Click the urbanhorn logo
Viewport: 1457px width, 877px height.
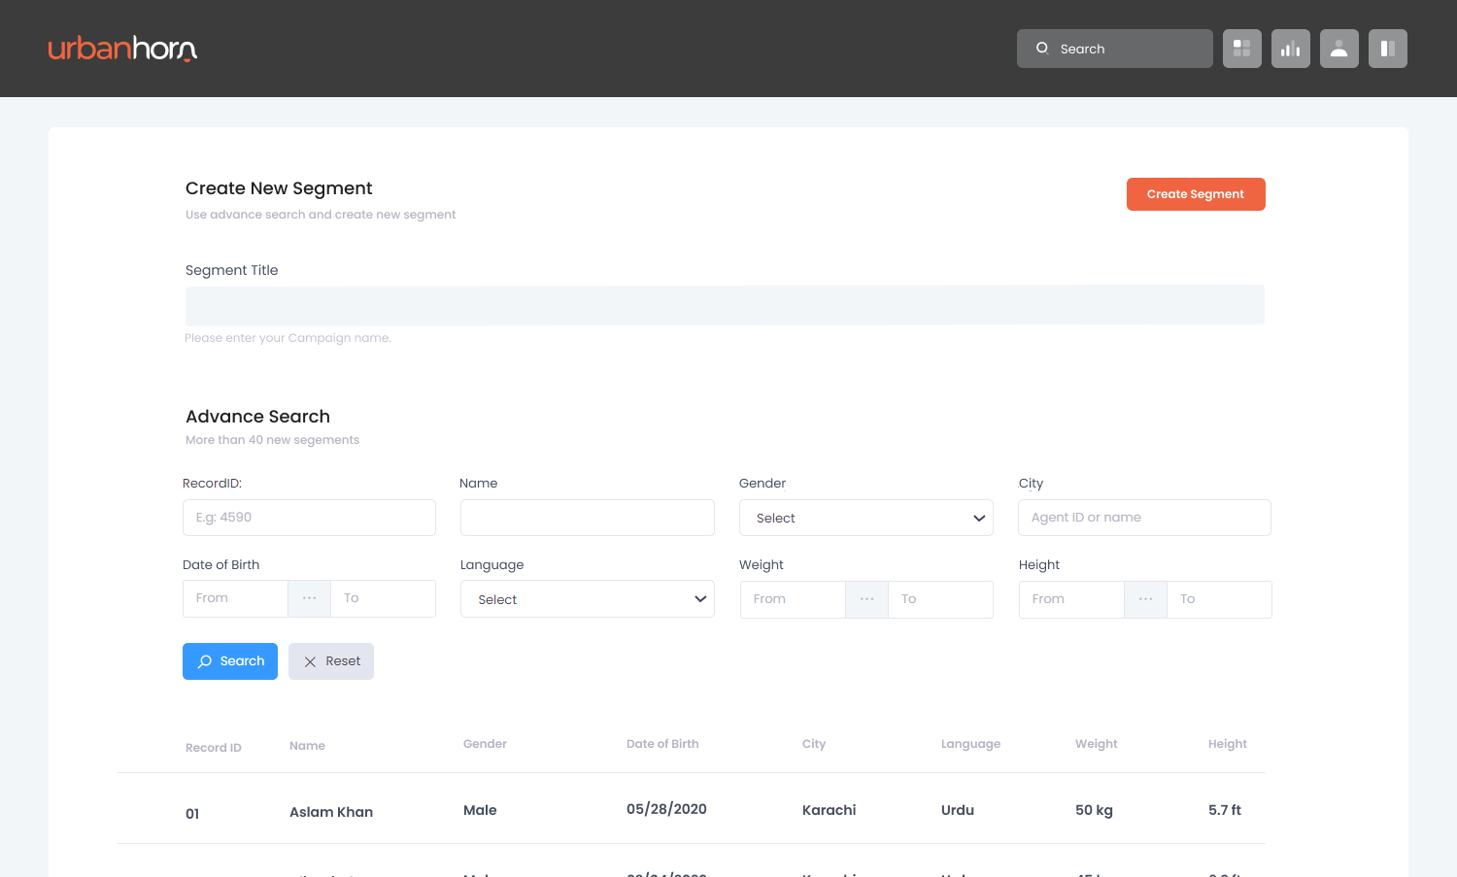121,48
